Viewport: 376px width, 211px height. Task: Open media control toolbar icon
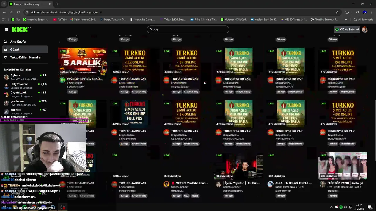(x=357, y=12)
